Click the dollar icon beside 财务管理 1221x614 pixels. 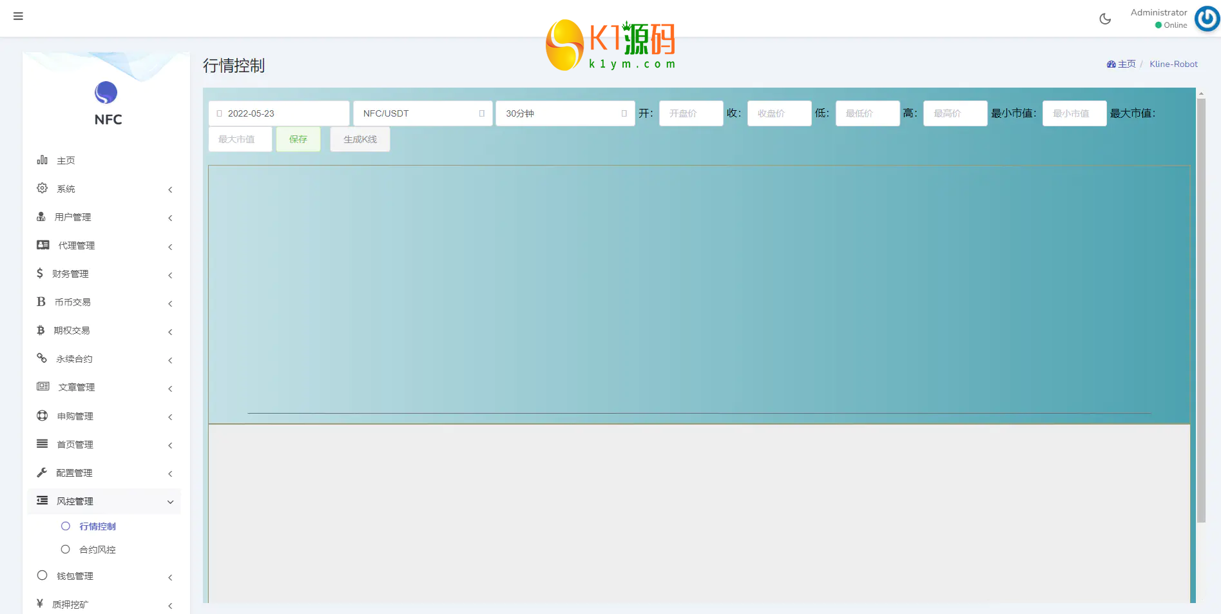(x=40, y=273)
